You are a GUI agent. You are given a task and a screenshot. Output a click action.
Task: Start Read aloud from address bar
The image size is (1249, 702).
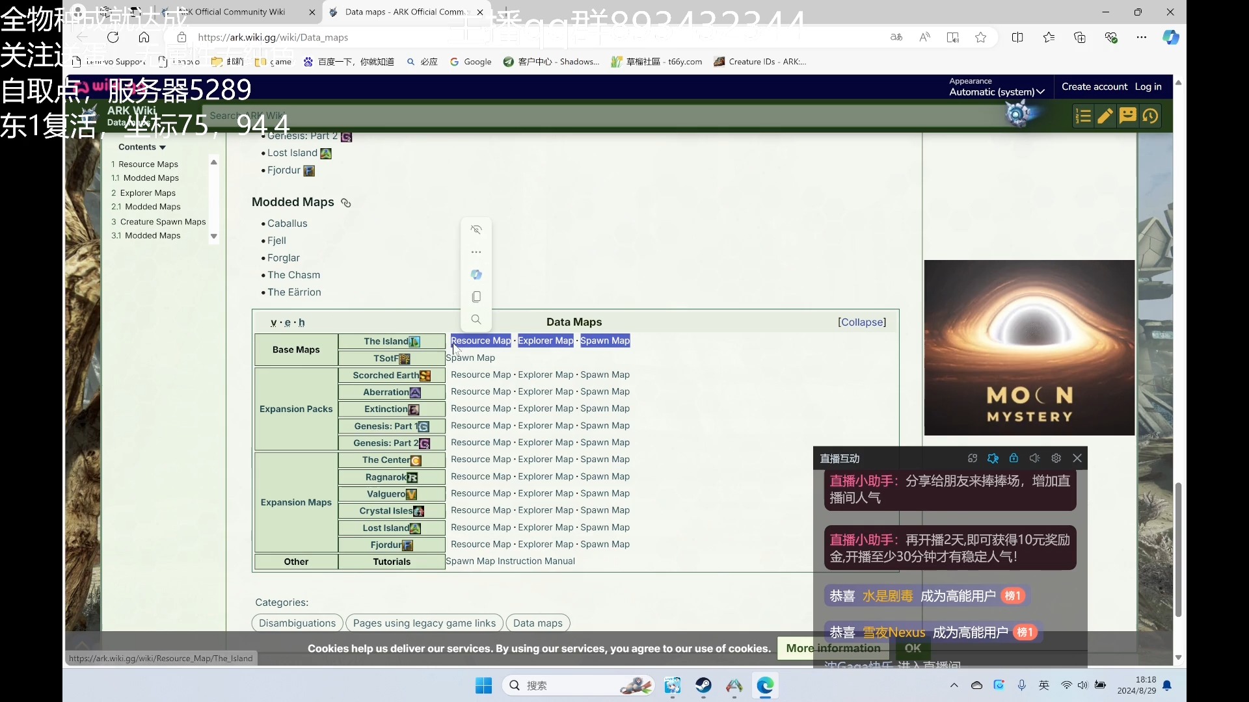click(x=924, y=37)
